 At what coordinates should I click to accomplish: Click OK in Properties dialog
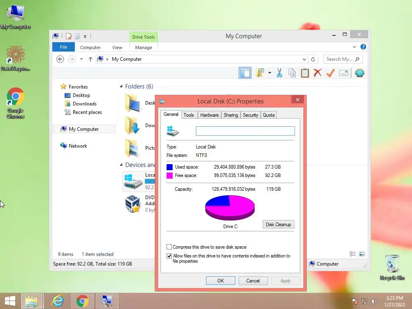click(x=220, y=280)
